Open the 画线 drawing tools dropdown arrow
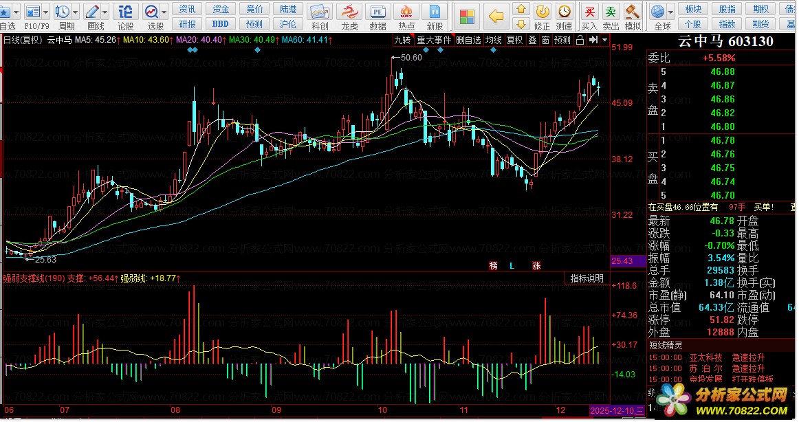 pos(105,12)
